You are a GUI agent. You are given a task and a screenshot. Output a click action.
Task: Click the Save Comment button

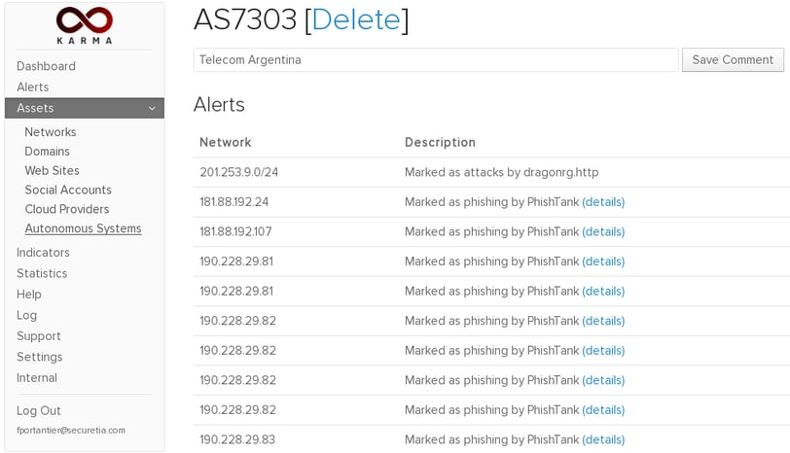point(733,60)
